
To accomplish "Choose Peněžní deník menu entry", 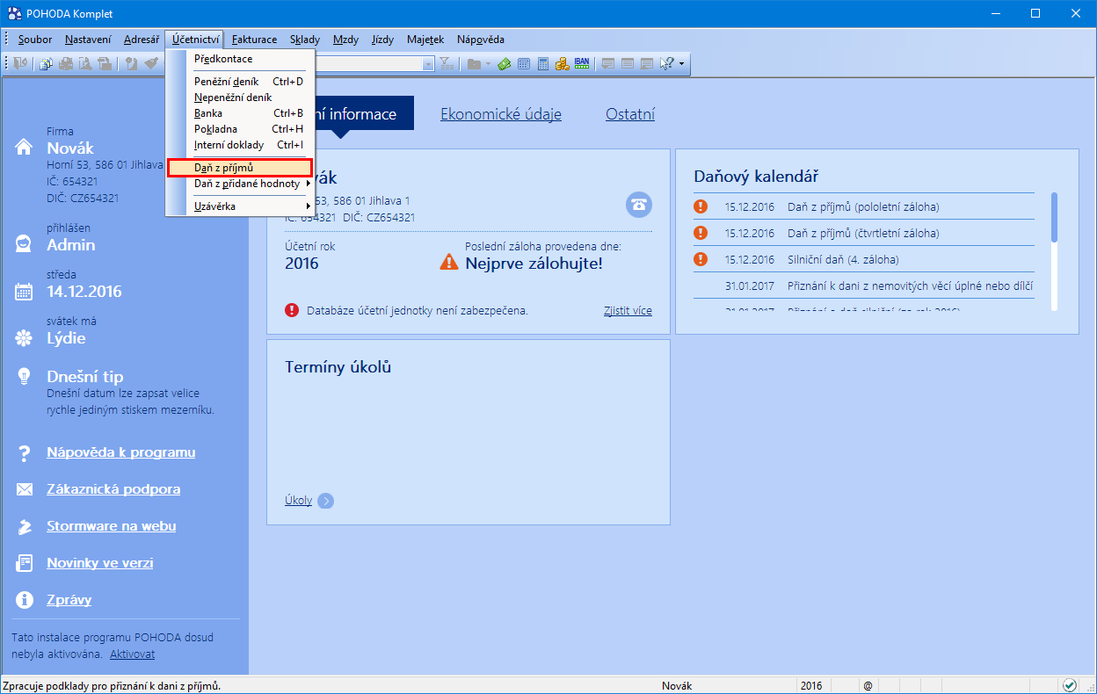I will 240,82.
